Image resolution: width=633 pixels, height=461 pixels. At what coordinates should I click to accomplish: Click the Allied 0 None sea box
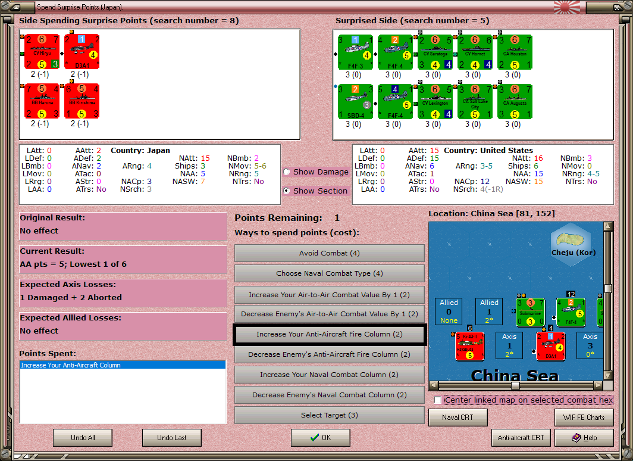pyautogui.click(x=449, y=312)
